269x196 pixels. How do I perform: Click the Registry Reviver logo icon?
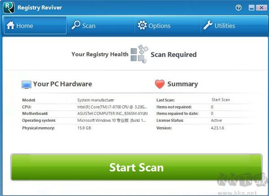(9, 7)
